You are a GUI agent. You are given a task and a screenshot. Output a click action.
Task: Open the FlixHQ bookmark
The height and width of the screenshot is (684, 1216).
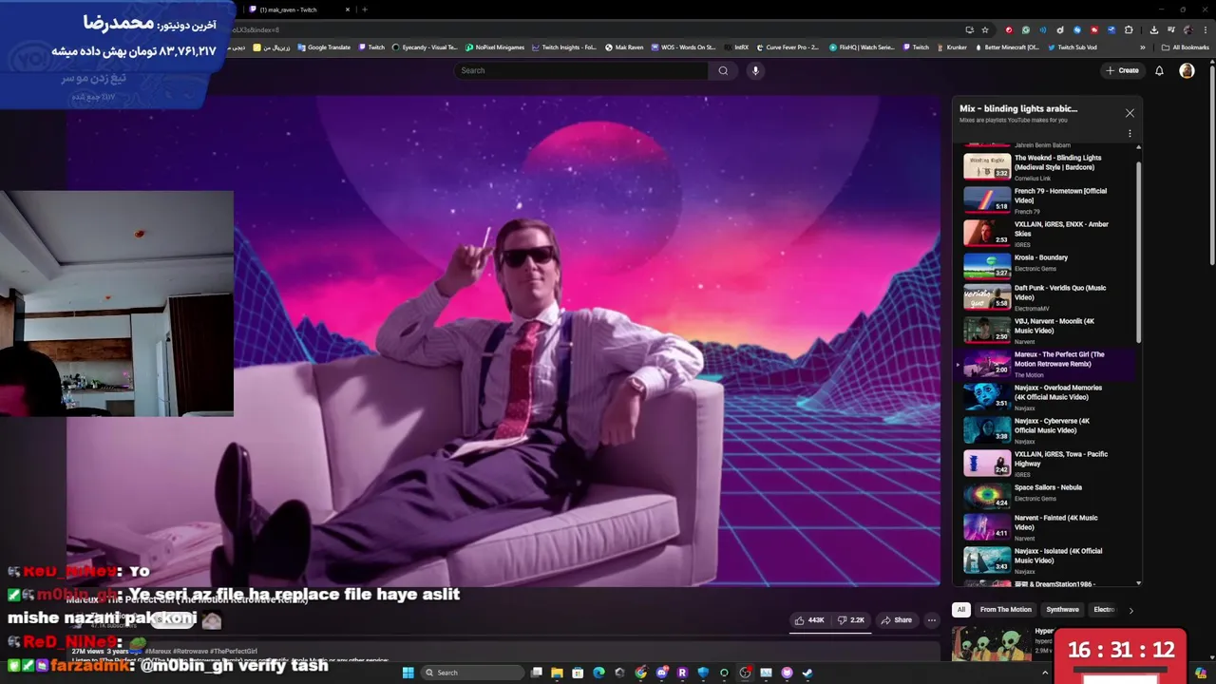862,47
